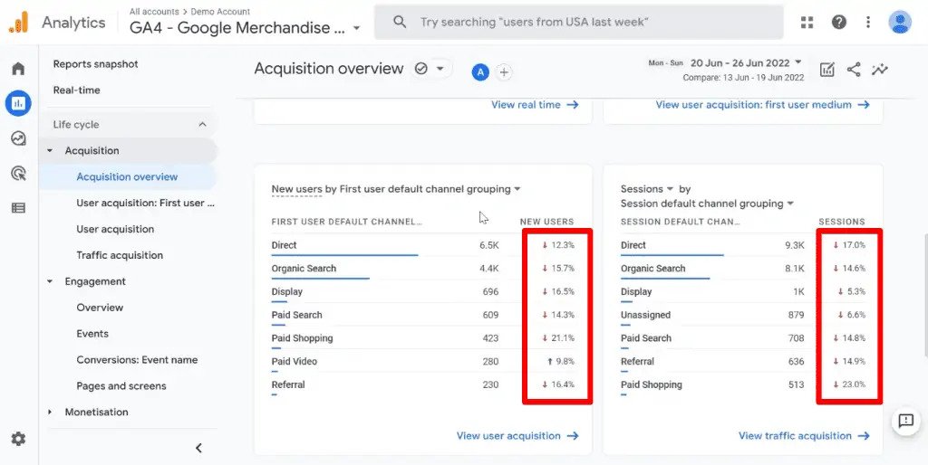928x465 pixels.
Task: Open the User acquisition sidebar item
Action: coord(115,229)
